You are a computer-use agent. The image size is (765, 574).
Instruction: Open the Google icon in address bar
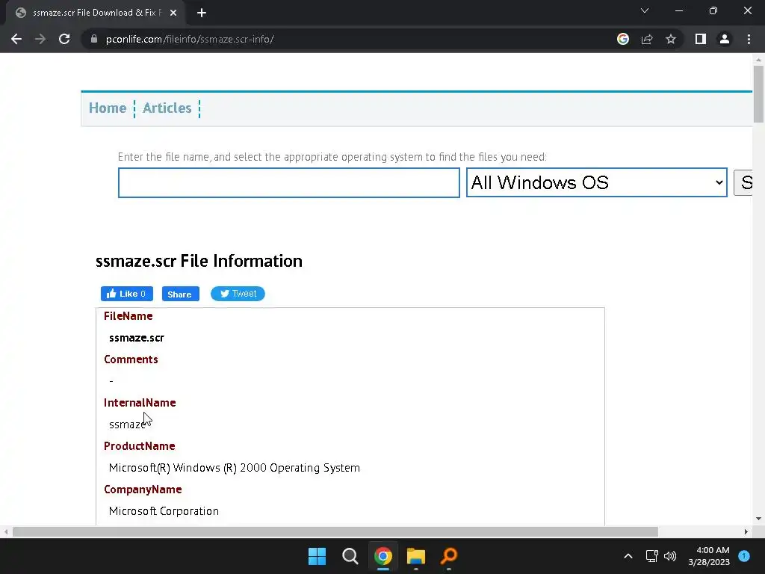(x=623, y=39)
